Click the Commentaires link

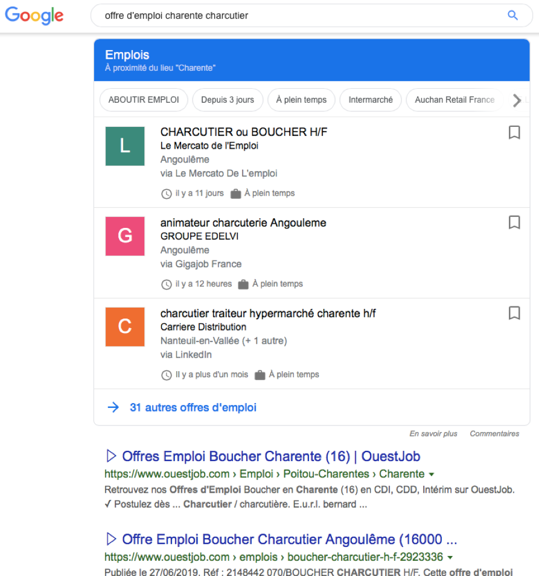(494, 434)
